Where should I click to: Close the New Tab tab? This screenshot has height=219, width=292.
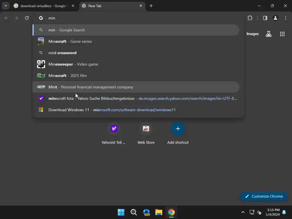click(141, 6)
